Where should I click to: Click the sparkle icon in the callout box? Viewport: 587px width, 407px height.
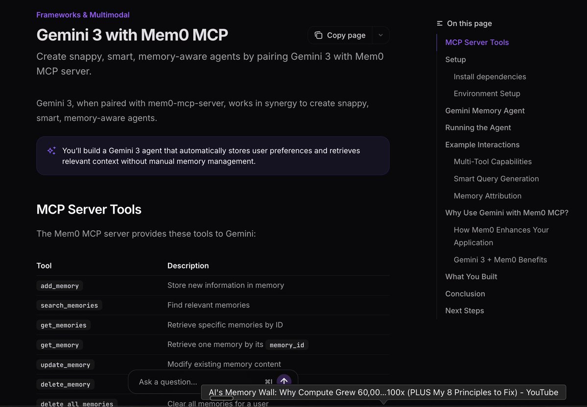52,150
